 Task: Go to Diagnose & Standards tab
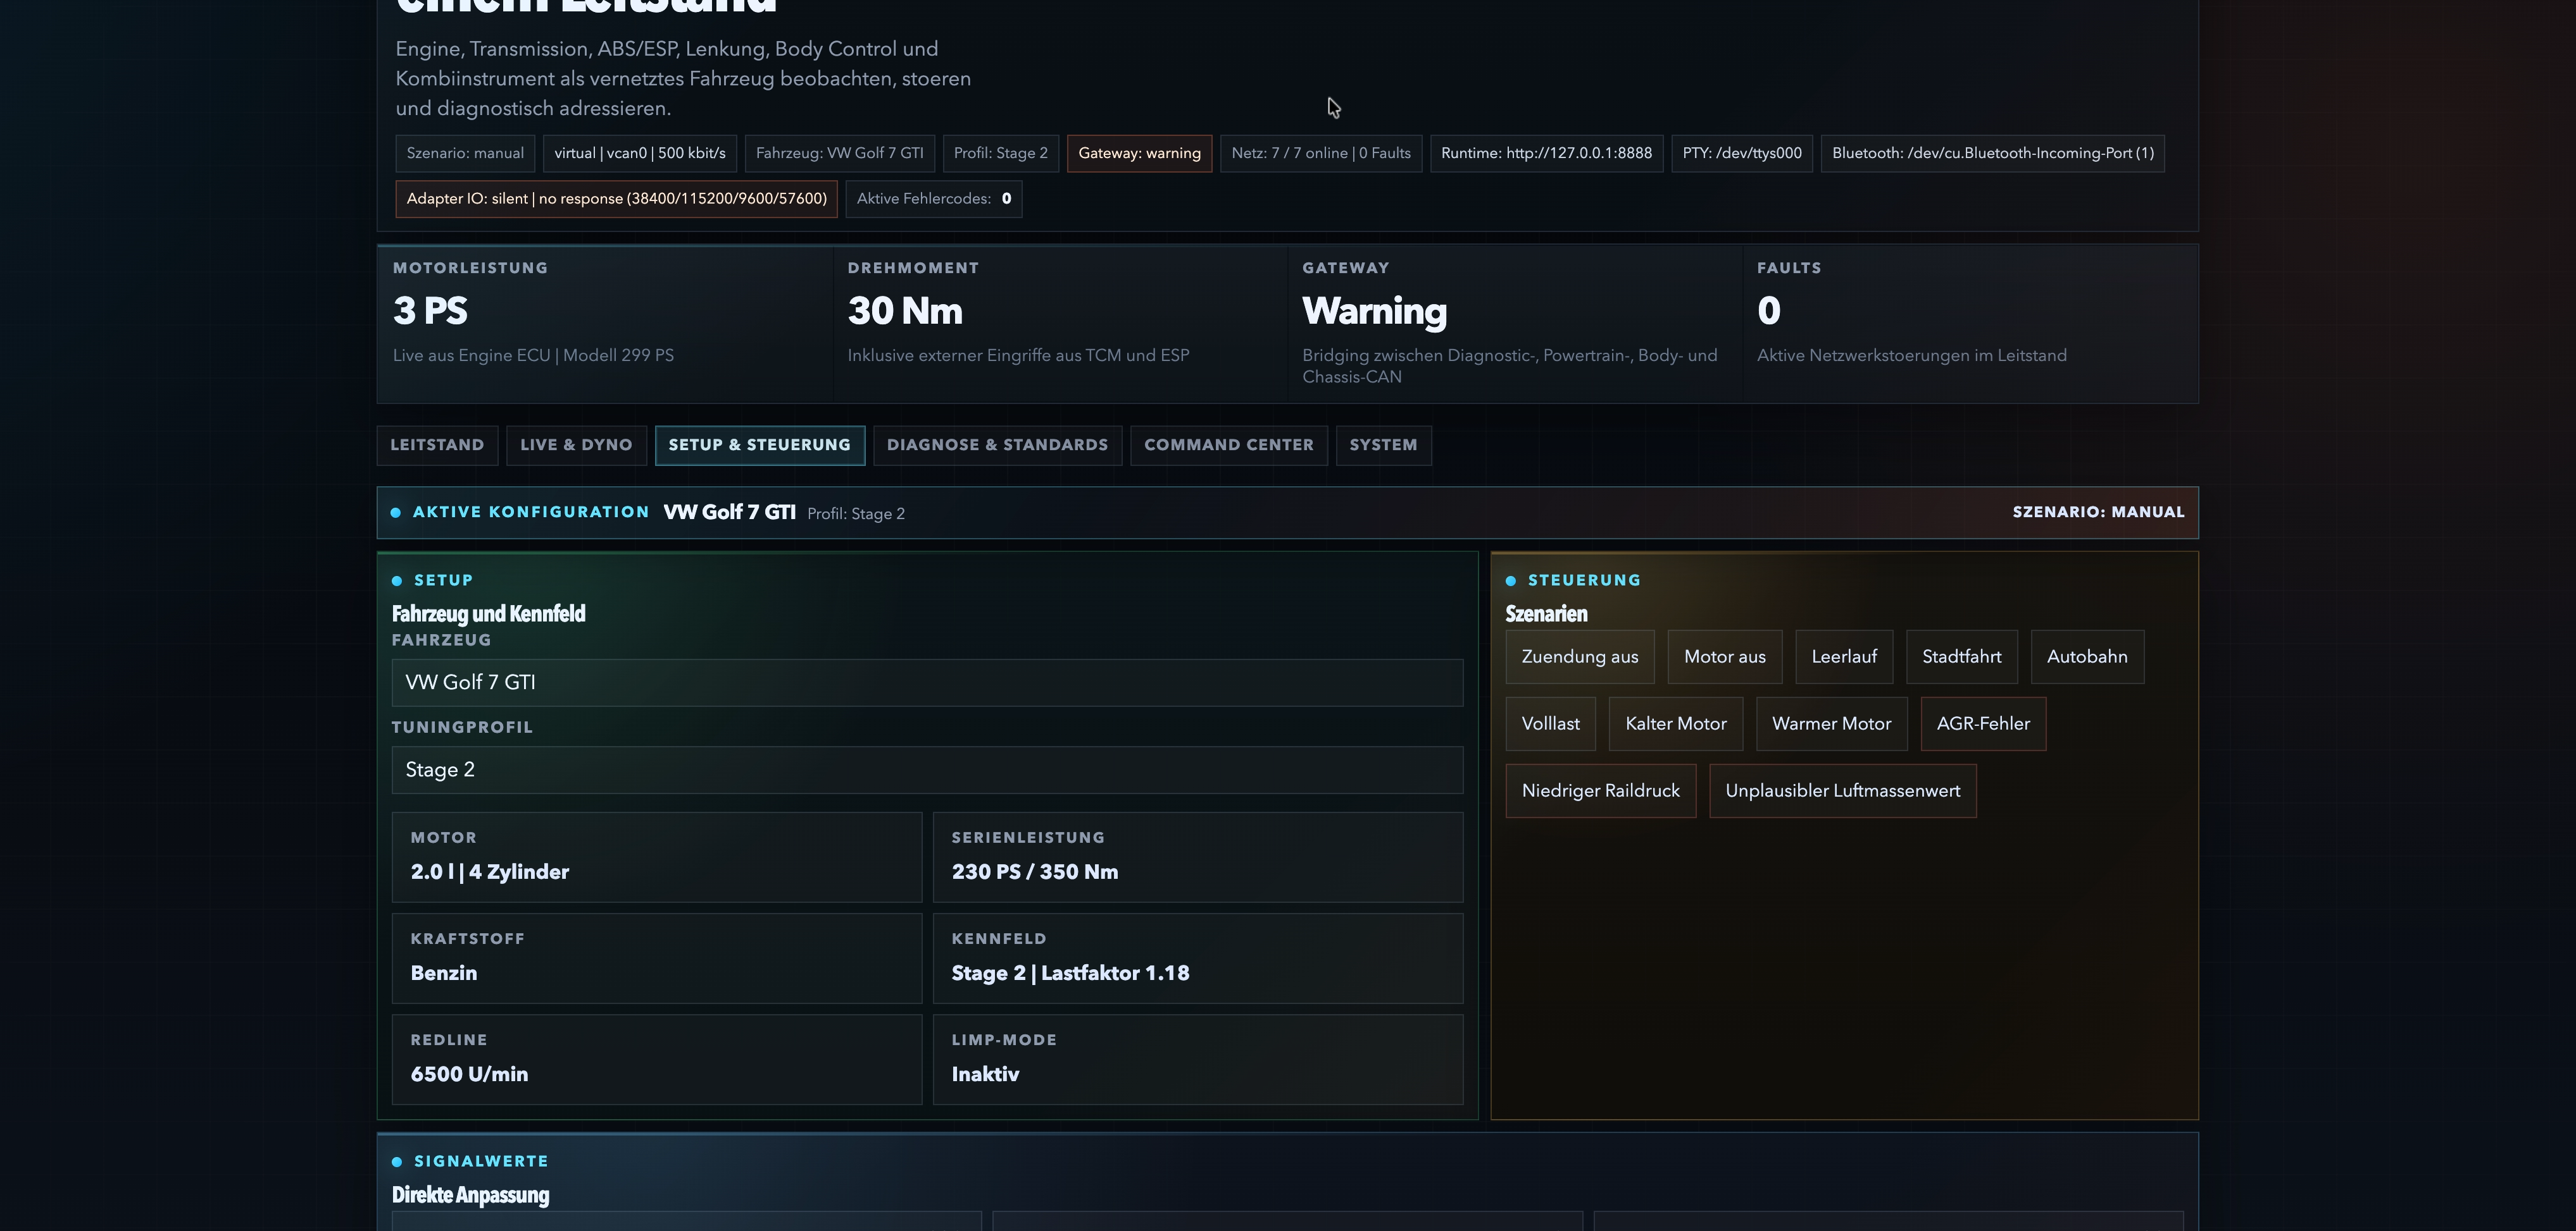(997, 446)
